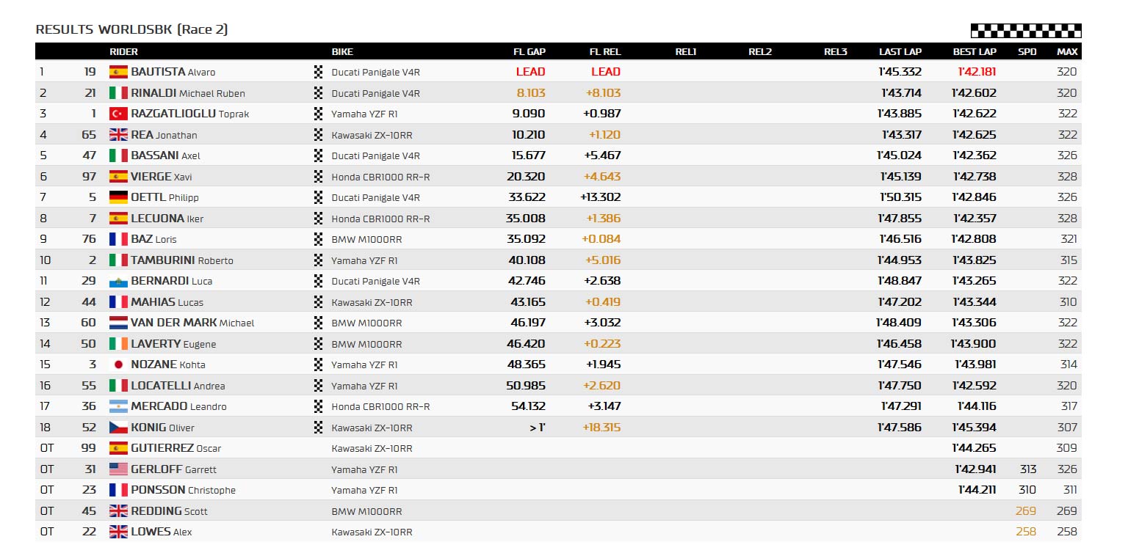Select the checkered flag icon in Konig's row
The height and width of the screenshot is (553, 1128).
click(319, 428)
